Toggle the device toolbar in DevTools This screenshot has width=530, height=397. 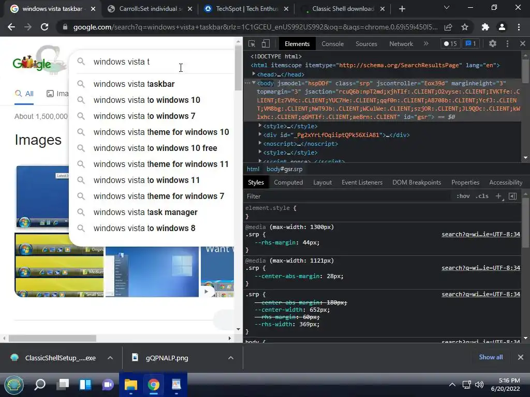266,43
